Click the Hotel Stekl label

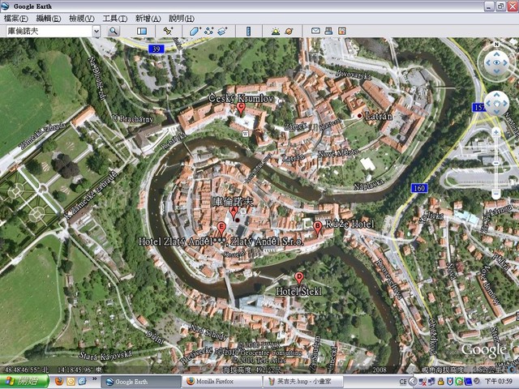click(298, 292)
